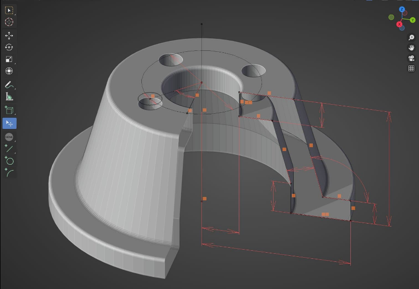
Task: Select the Select Box tool
Action: (9, 11)
